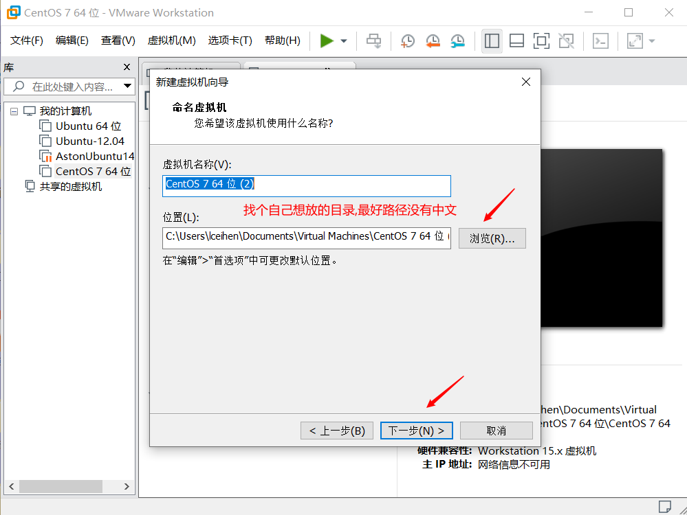This screenshot has height=515, width=687.
Task: Click the AstonUbuntu14 paused VM icon
Action: (45, 156)
